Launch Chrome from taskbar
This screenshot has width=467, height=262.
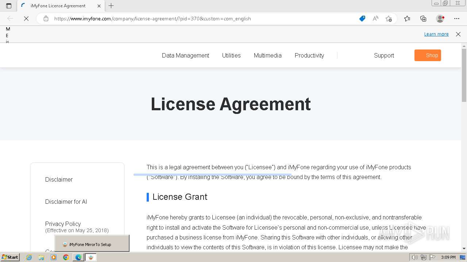(x=66, y=257)
